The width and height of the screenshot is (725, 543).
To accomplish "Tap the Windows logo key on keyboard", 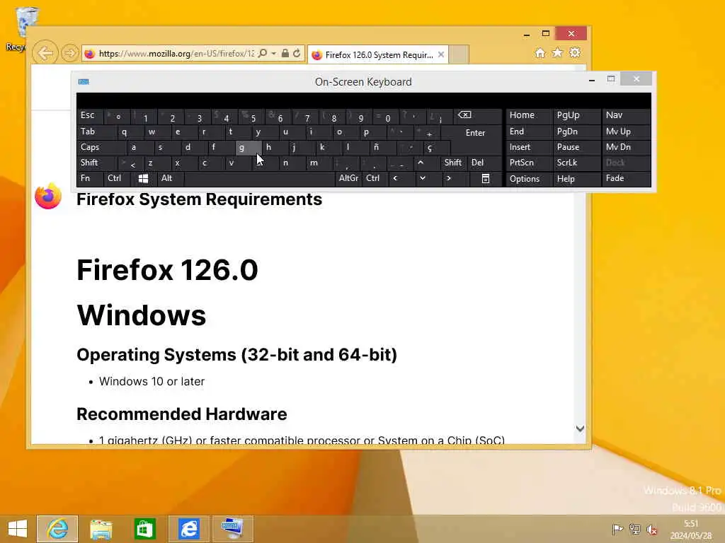I will coord(143,178).
